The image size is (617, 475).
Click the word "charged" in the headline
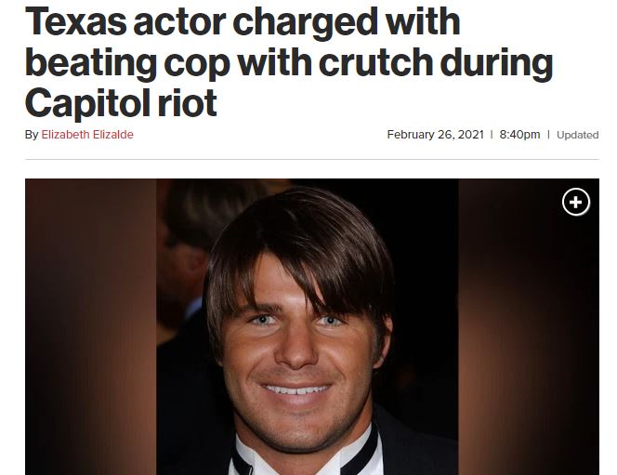pyautogui.click(x=303, y=24)
